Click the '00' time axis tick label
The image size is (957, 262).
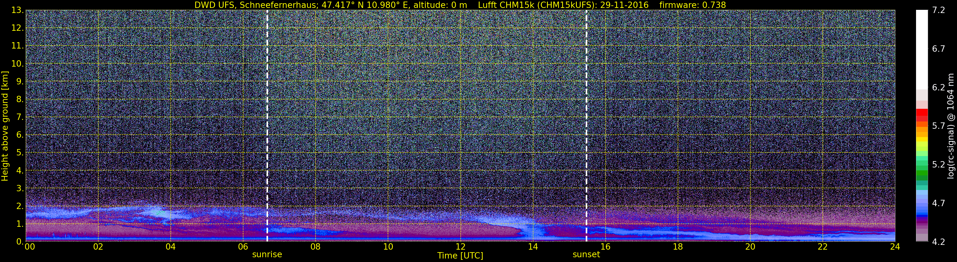click(x=30, y=247)
